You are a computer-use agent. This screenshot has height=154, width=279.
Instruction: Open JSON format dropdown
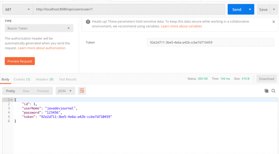coord(65,91)
